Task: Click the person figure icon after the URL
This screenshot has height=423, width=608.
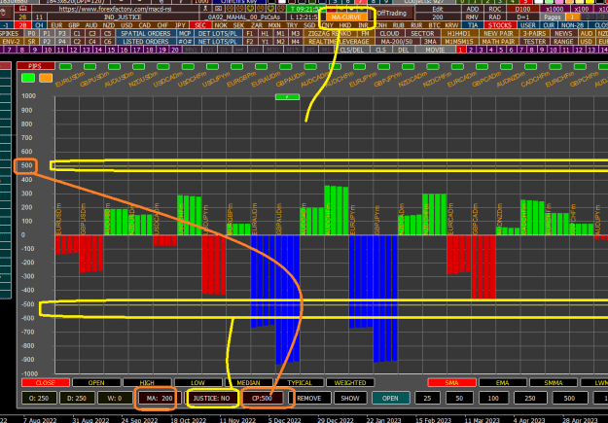Action: point(205,9)
